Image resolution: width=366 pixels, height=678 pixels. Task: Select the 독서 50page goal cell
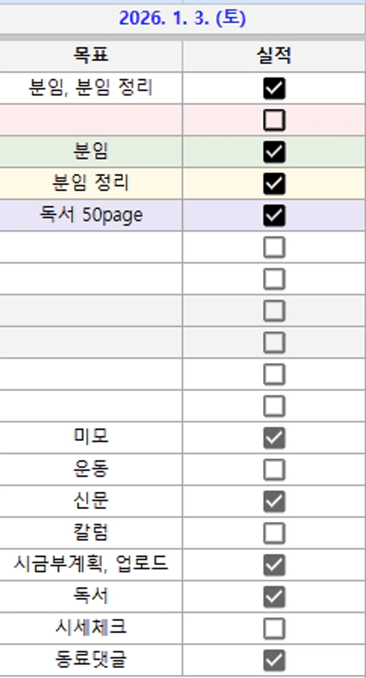[x=91, y=216]
